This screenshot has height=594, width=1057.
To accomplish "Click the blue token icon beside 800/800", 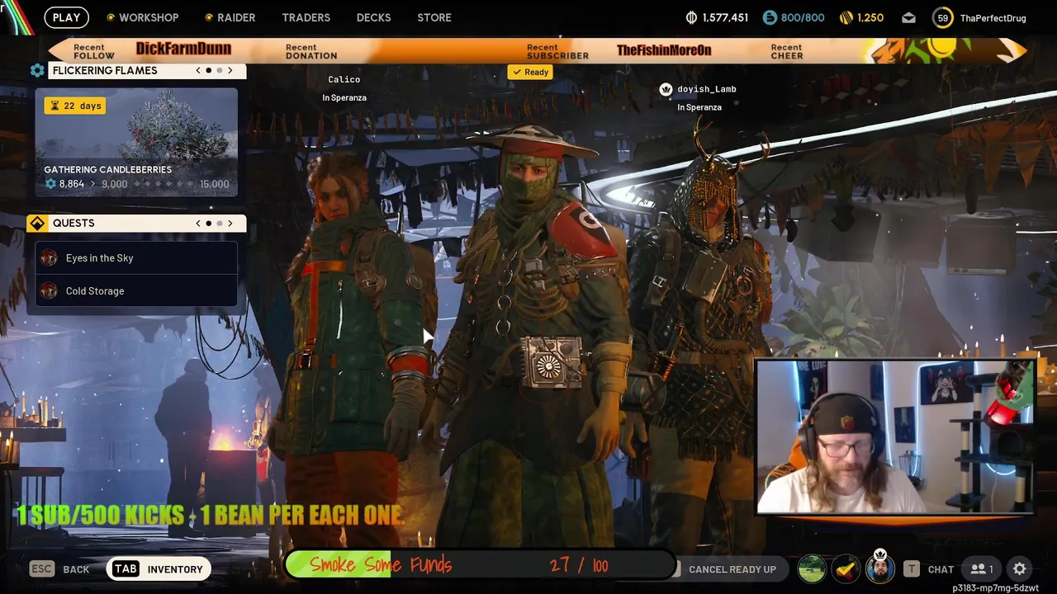I will 769,17.
